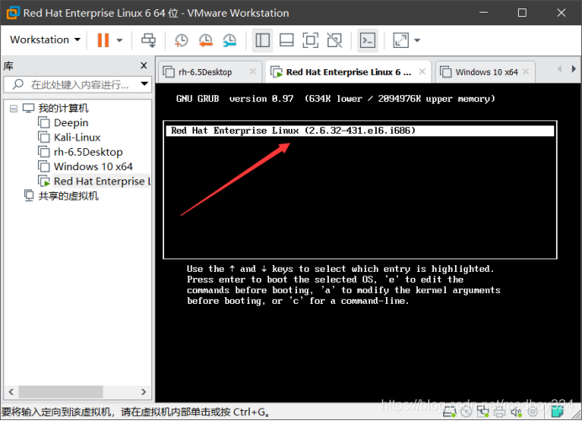Select Red Hat Enterprise in the library tree

pyautogui.click(x=102, y=181)
